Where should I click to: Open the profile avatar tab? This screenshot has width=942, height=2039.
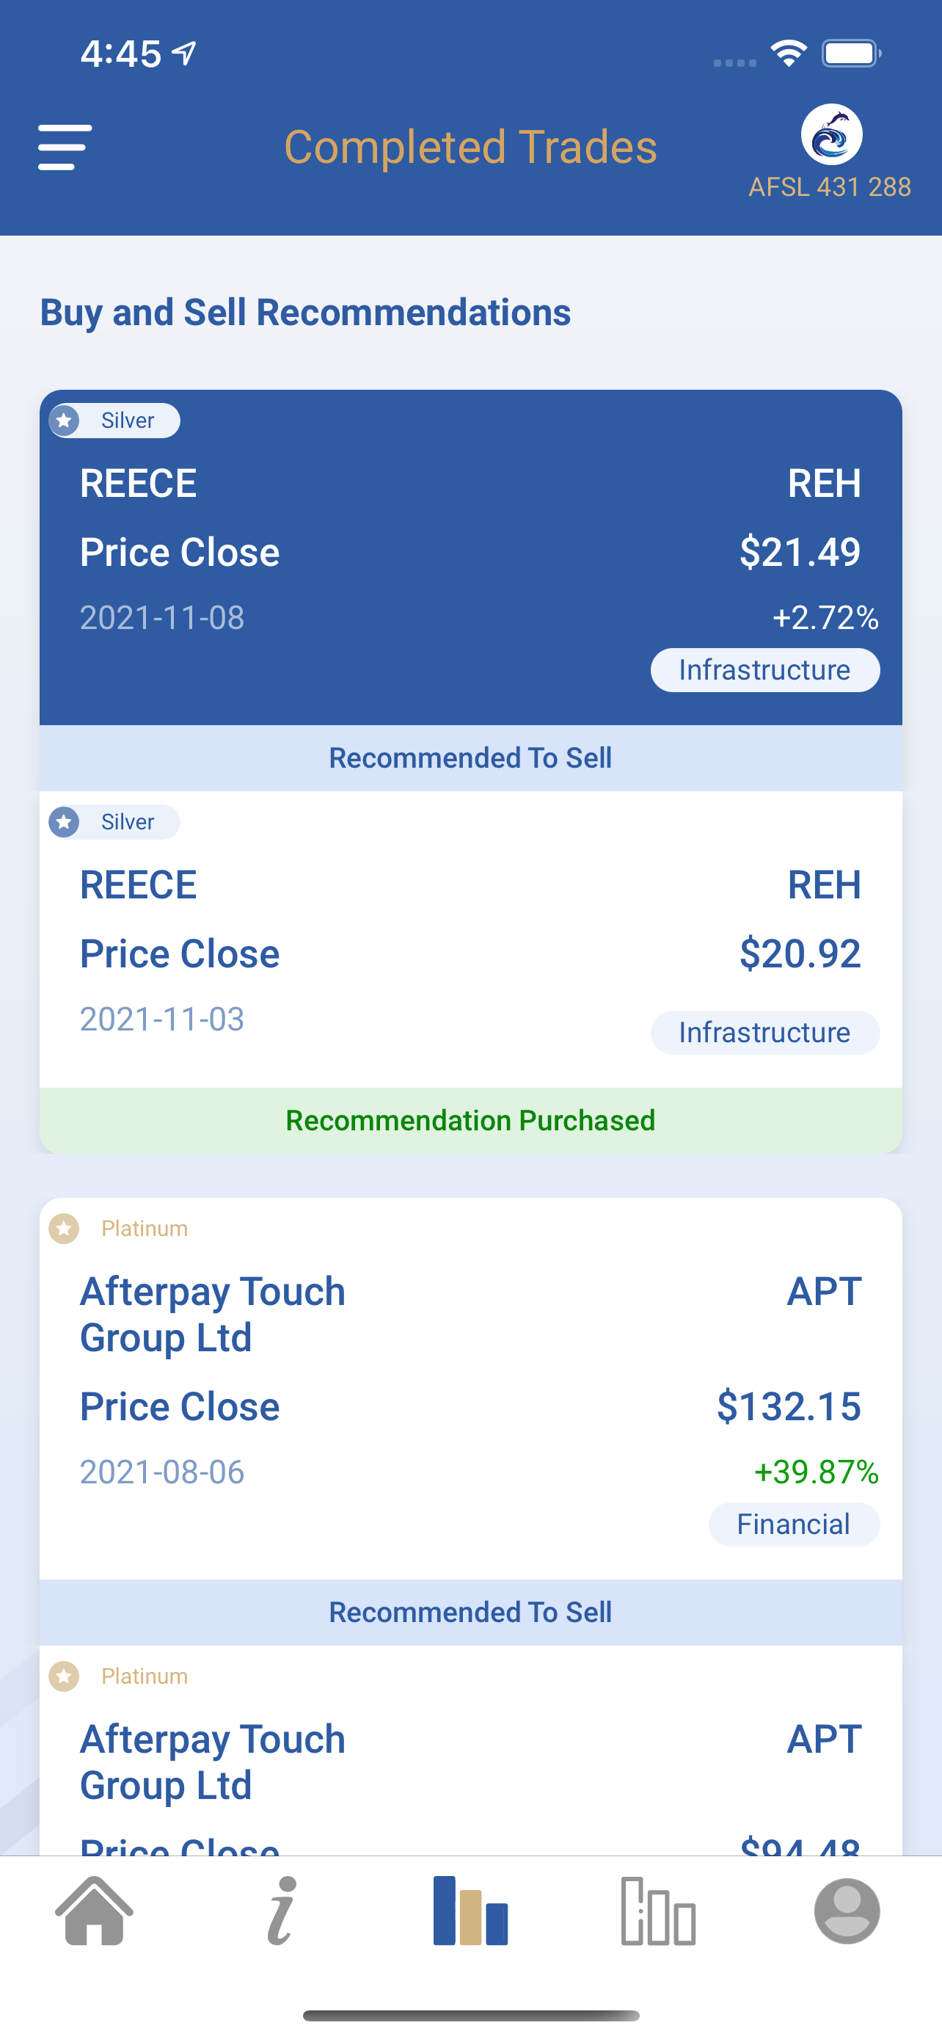847,1910
